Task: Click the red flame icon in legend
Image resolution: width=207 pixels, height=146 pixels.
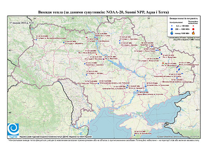Action: [193, 33]
